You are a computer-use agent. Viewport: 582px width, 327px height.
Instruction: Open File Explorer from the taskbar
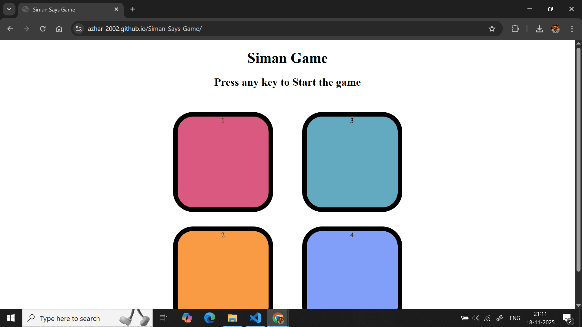click(x=232, y=318)
